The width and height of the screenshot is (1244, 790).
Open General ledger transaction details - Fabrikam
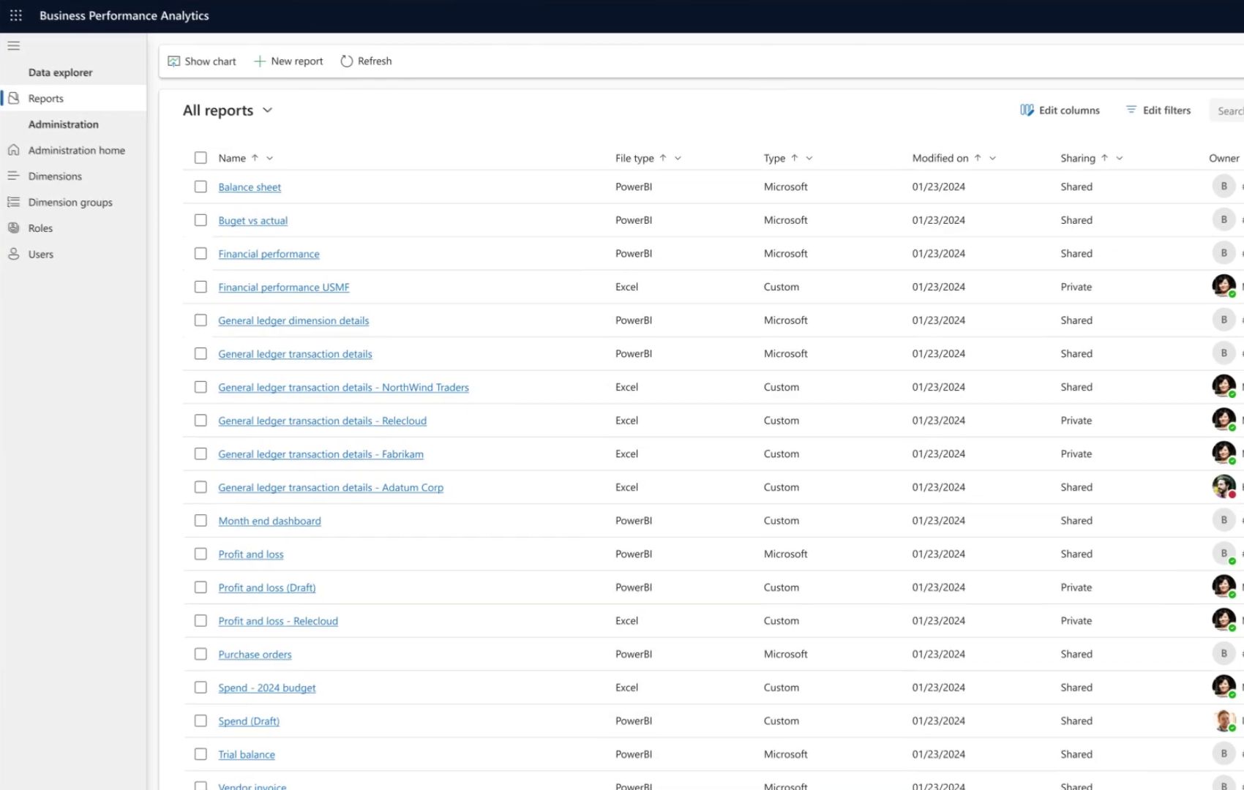[x=321, y=454]
